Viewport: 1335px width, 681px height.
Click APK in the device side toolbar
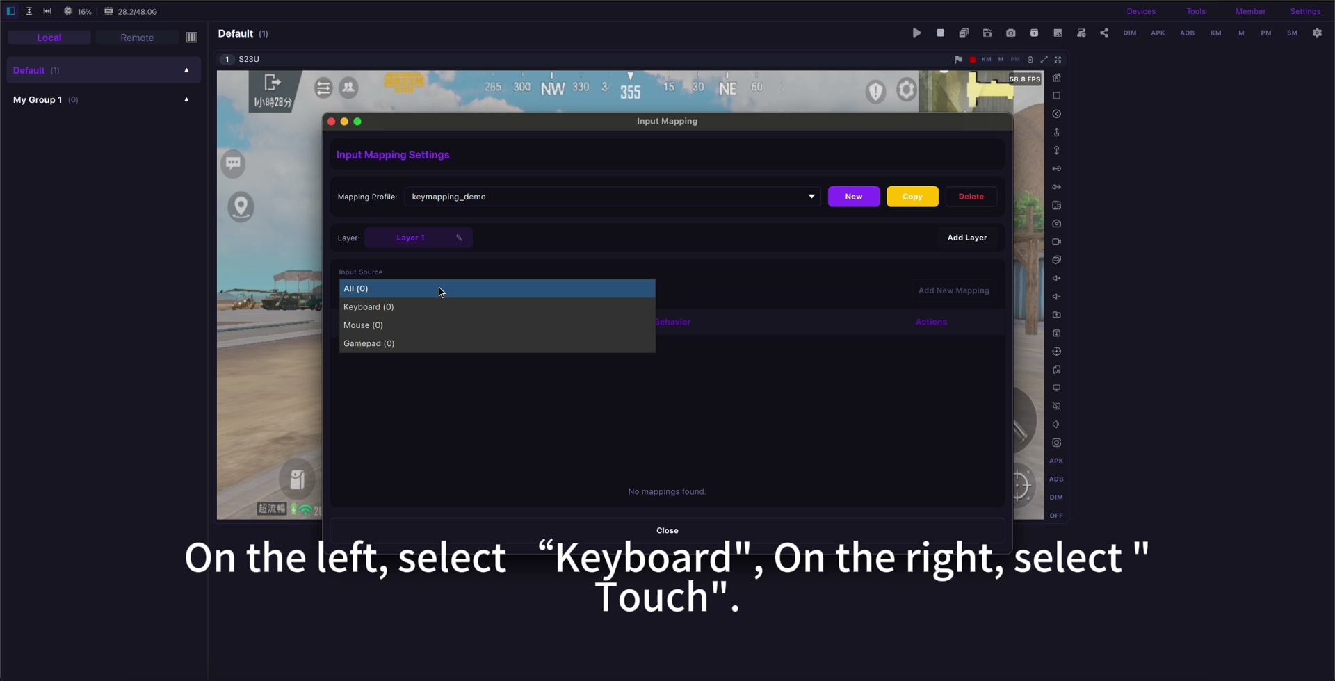tap(1056, 461)
